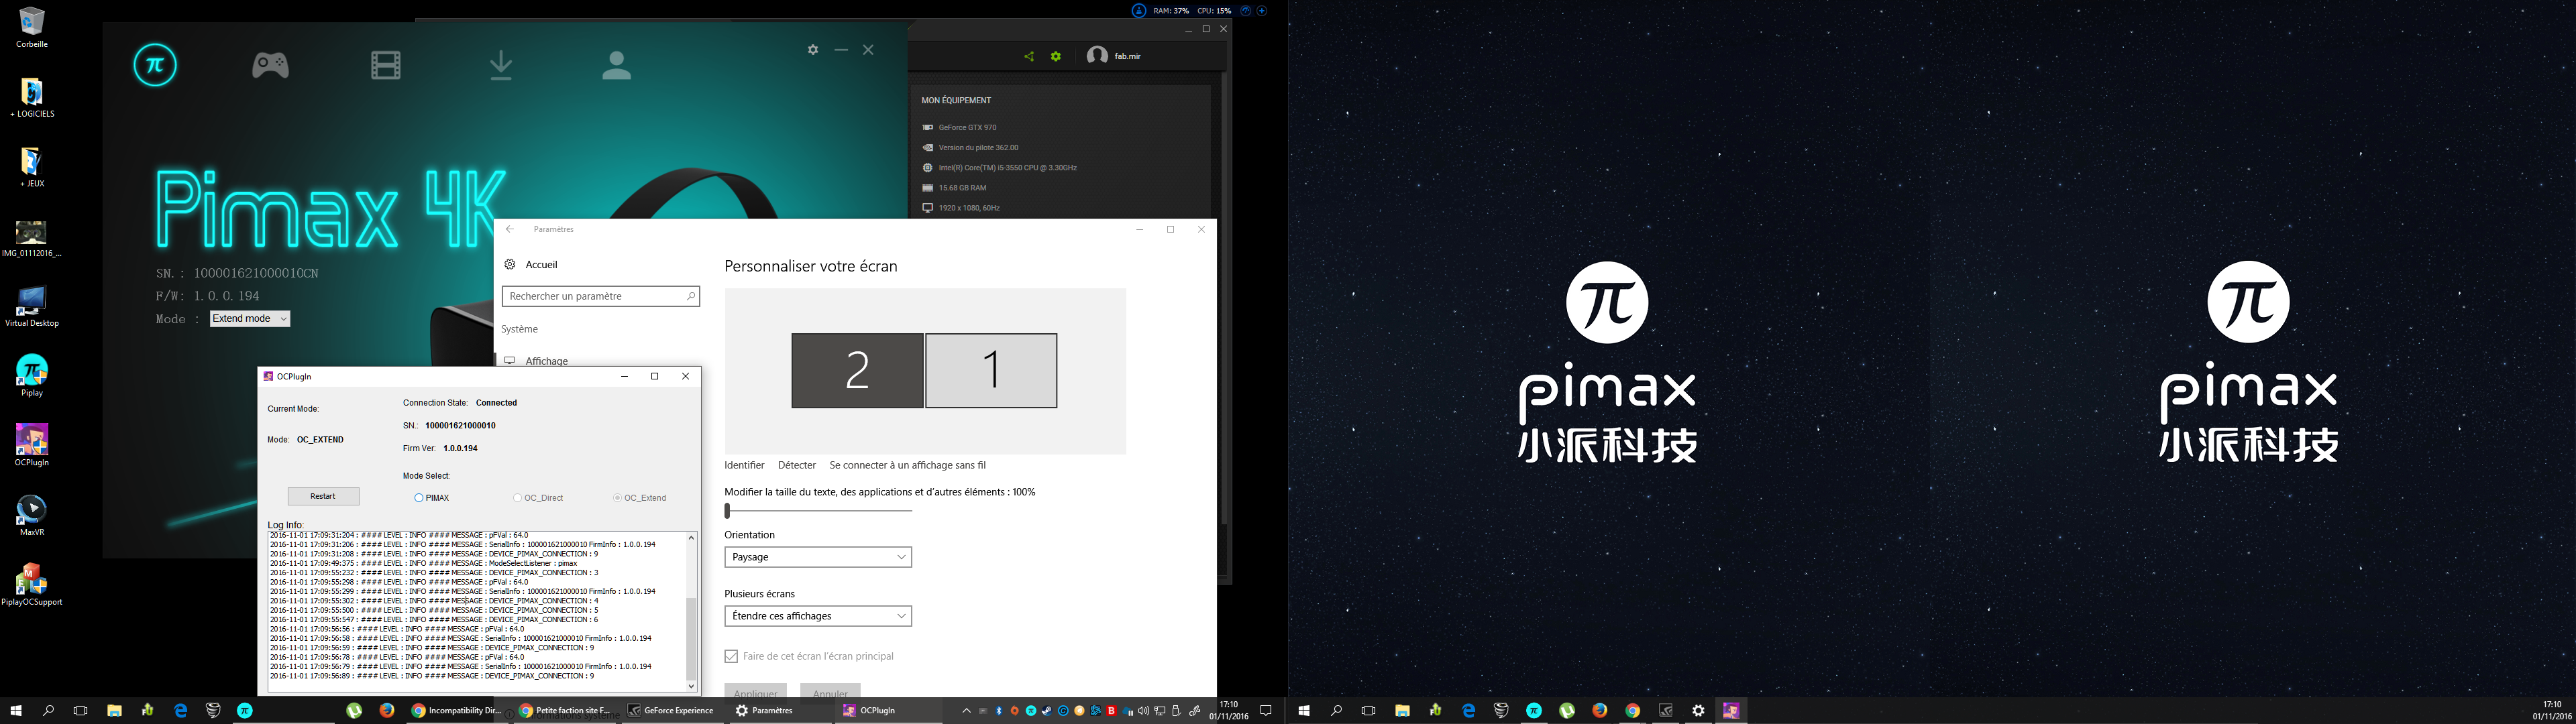This screenshot has width=2576, height=724.
Task: Open GeForce Experience green settings gear
Action: pyautogui.click(x=1056, y=57)
